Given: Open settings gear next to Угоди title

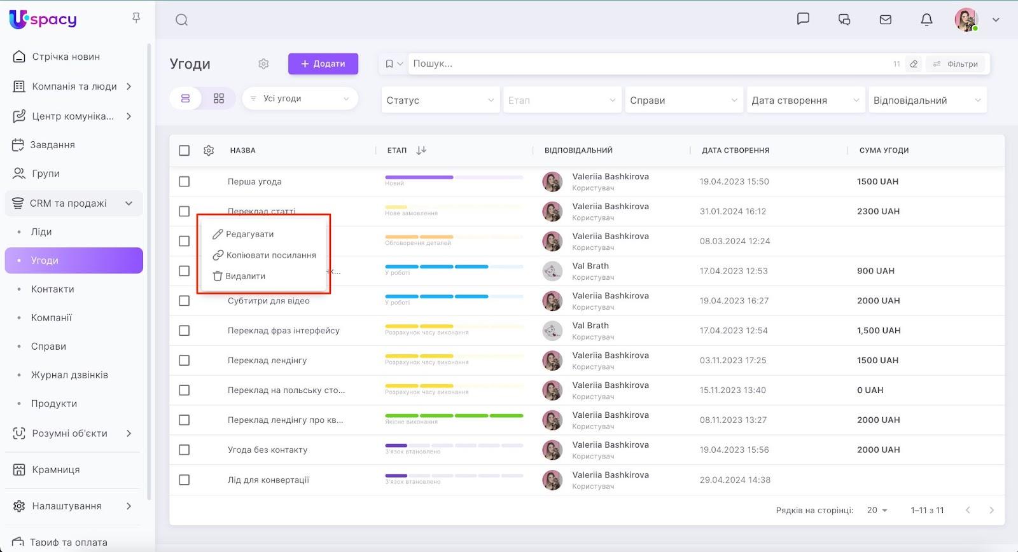Looking at the screenshot, I should point(263,64).
